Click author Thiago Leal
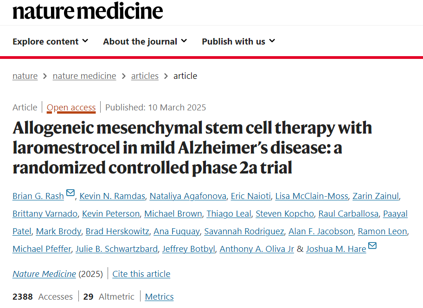423x308 pixels. click(229, 213)
